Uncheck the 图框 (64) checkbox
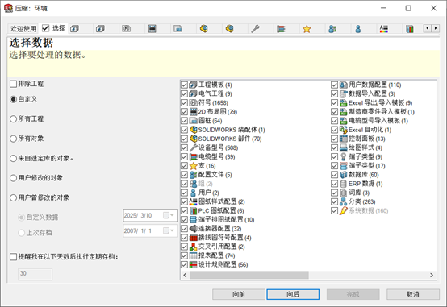Screen dimensions: 447x307 point(184,121)
